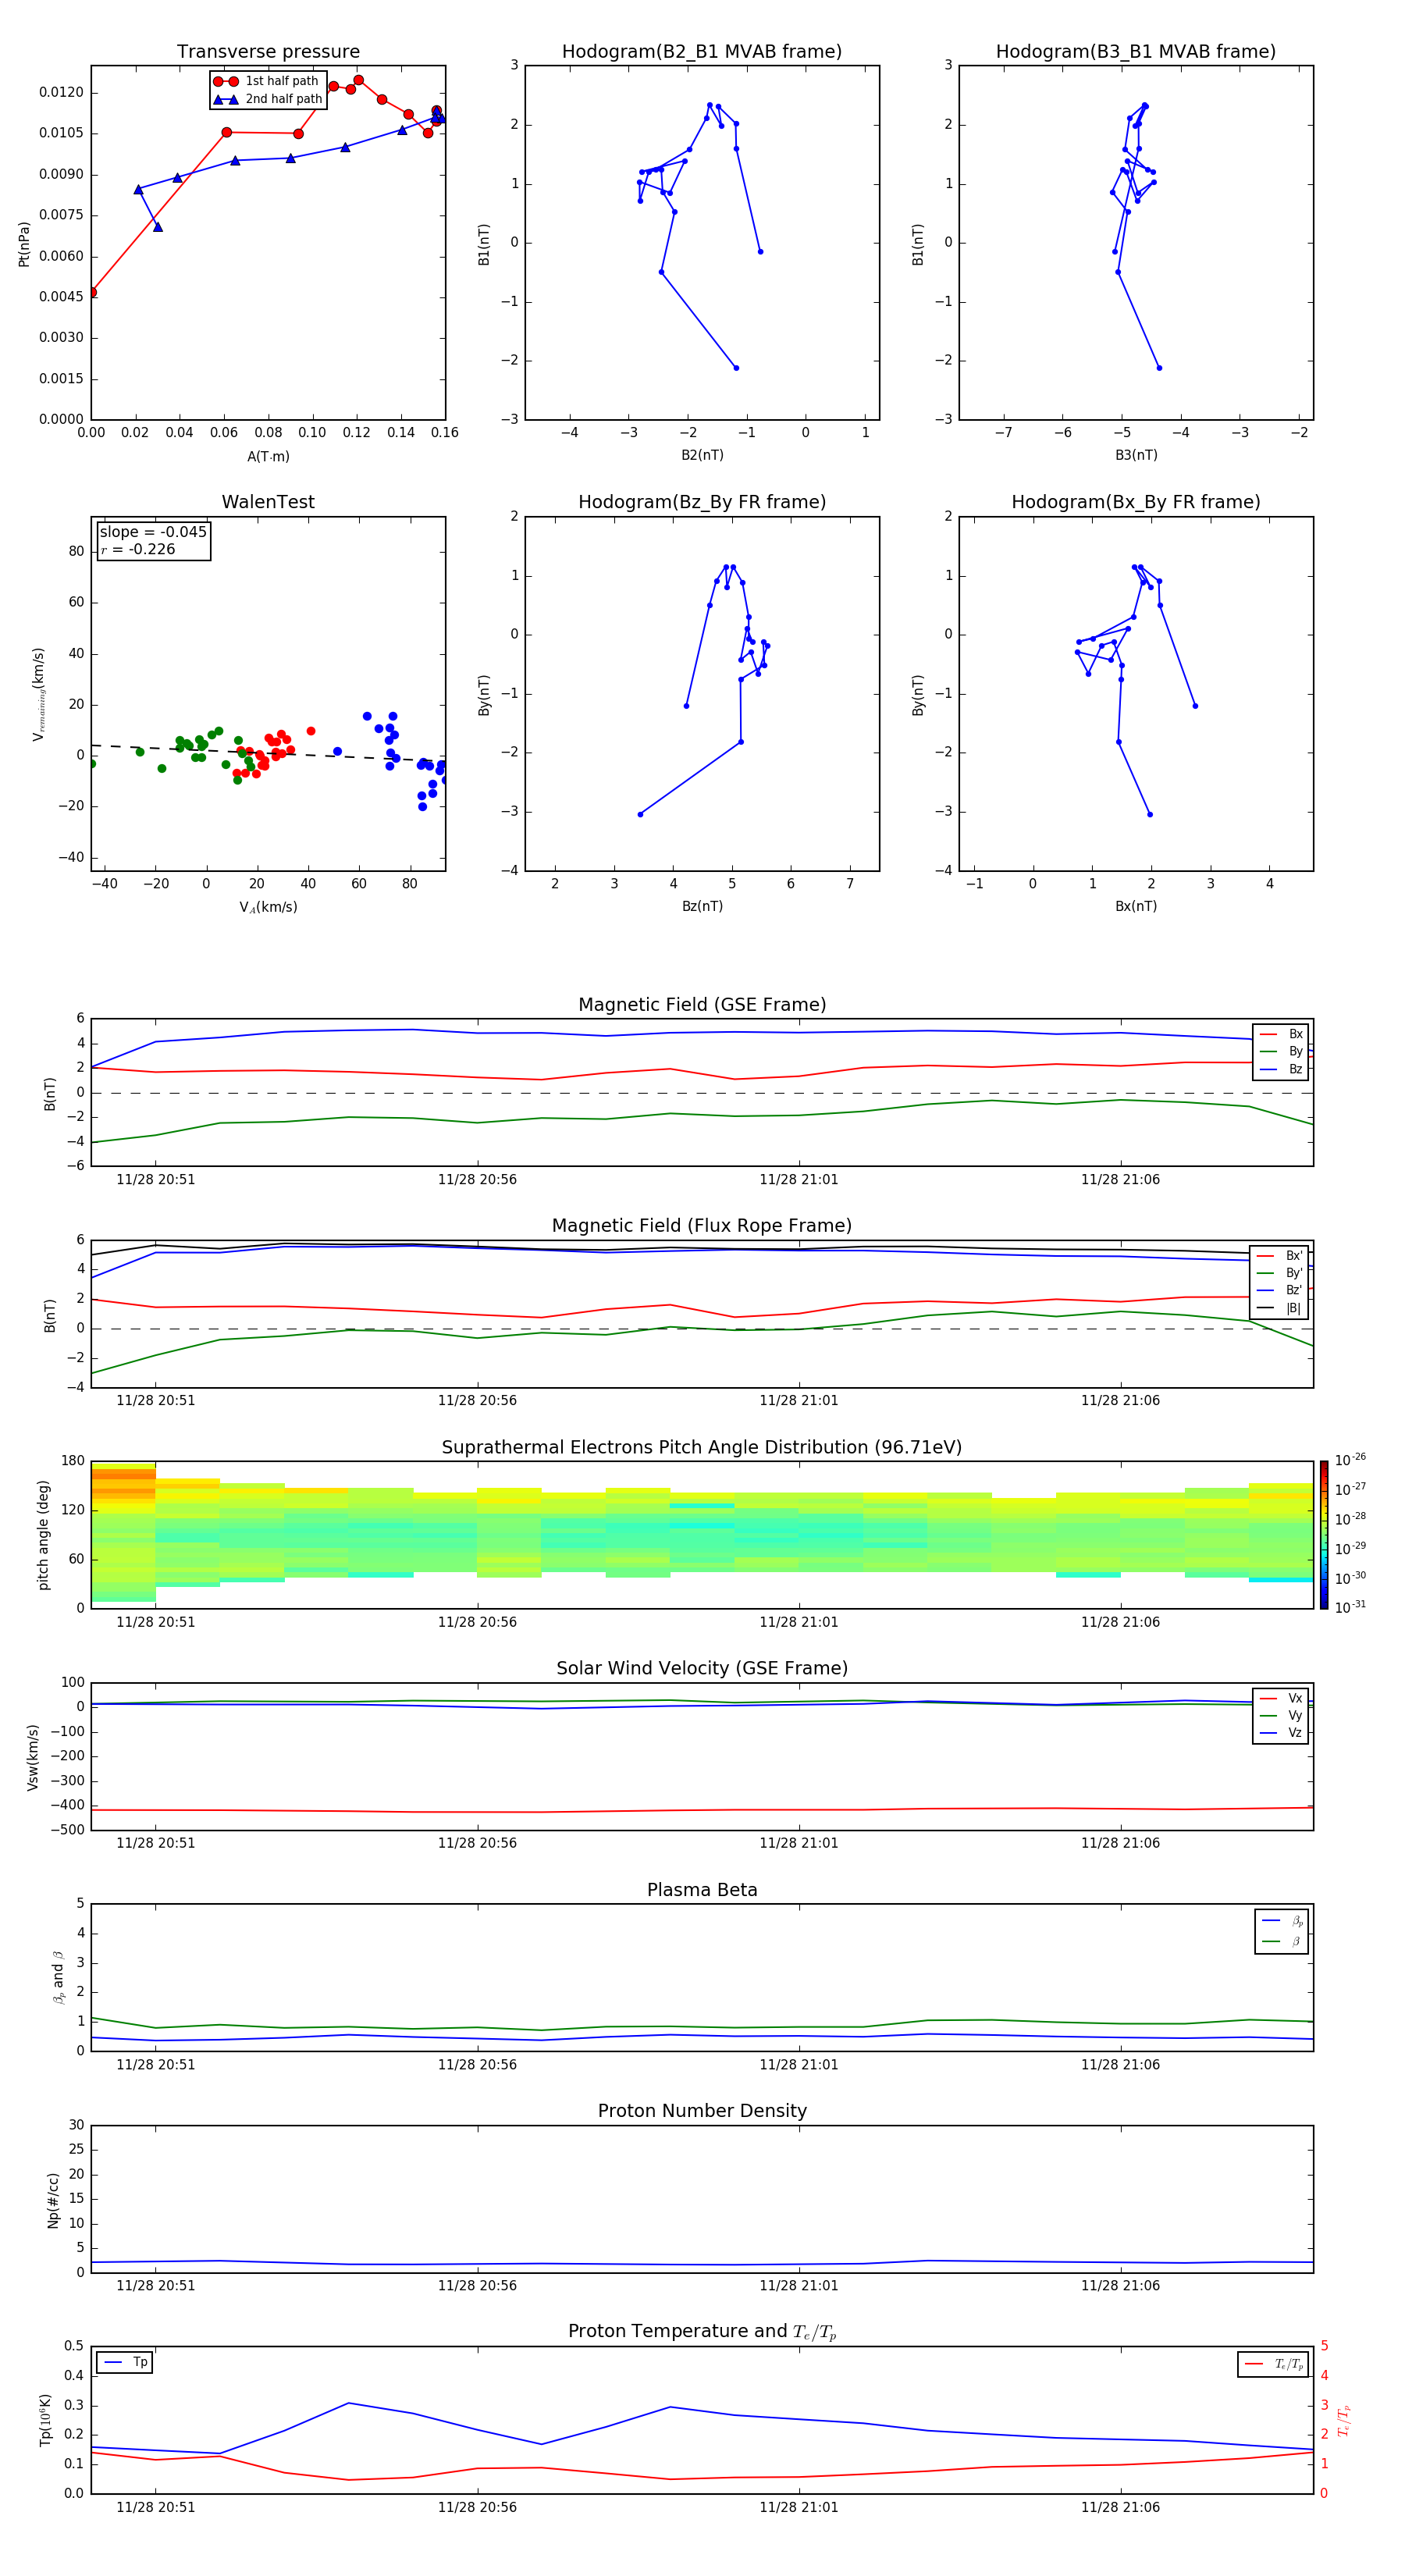The image size is (1405, 2576).
Task: Click 'Magnetic Field (Flux Rope Frame)' title
Action: (x=702, y=1226)
